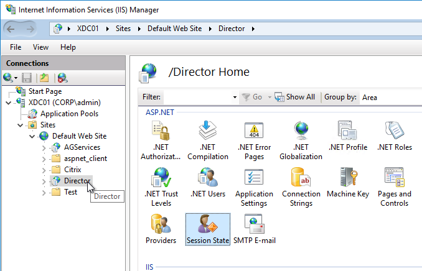Open .NET Authorization Rules feature
The image size is (422, 271).
161,140
